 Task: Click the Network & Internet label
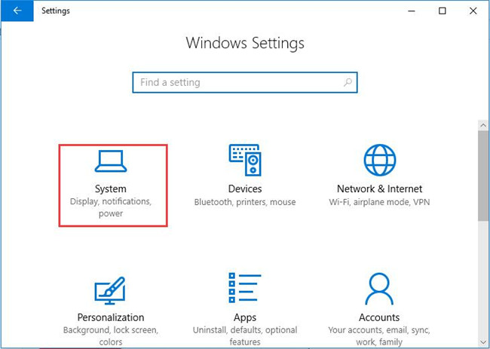[379, 188]
